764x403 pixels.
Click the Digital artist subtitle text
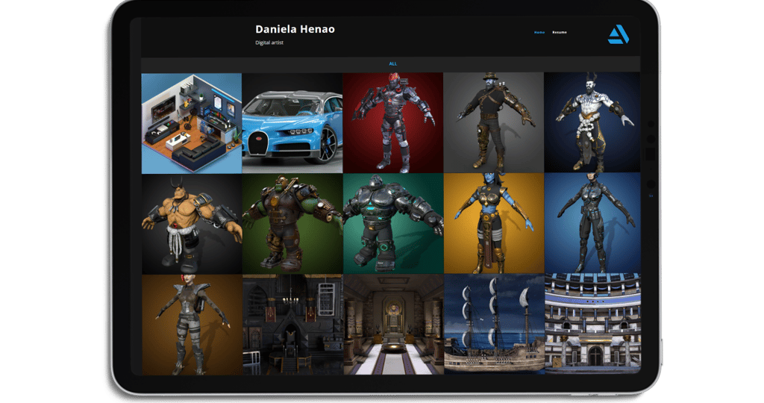[269, 43]
